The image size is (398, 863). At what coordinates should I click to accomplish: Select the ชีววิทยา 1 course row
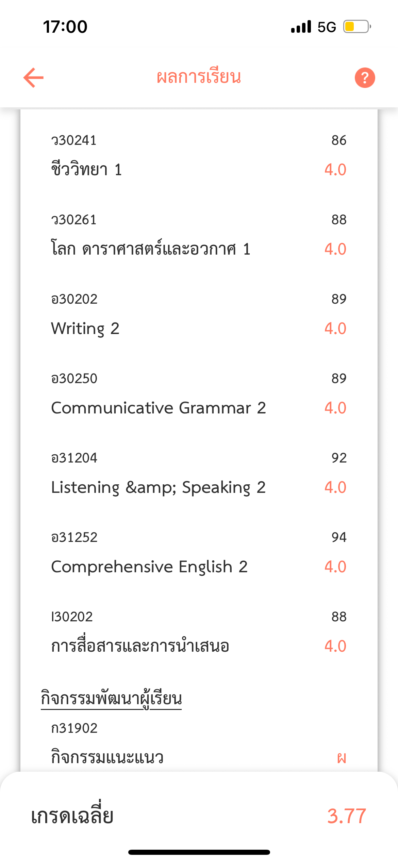coord(199,155)
